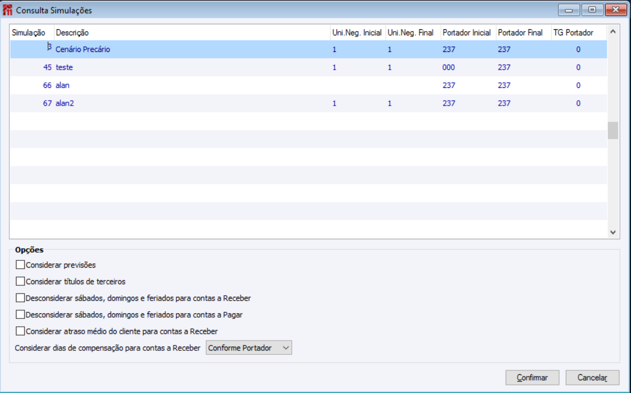631x393 pixels.
Task: Toggle Desconsiderar sábados for contas a Receber
Action: point(20,298)
